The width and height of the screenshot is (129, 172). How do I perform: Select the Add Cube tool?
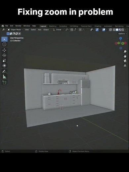pos(4,82)
